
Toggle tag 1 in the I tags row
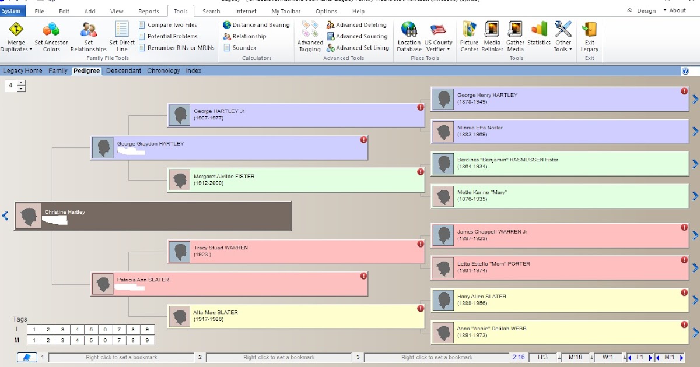click(x=34, y=329)
